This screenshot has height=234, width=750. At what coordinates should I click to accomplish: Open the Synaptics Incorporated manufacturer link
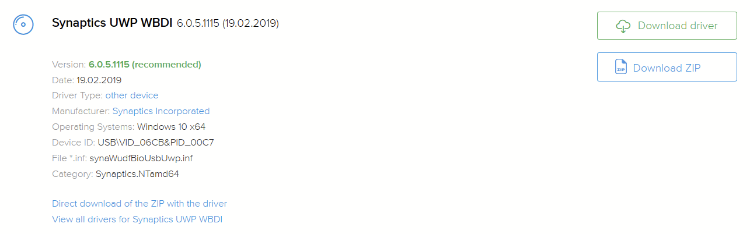click(x=161, y=111)
